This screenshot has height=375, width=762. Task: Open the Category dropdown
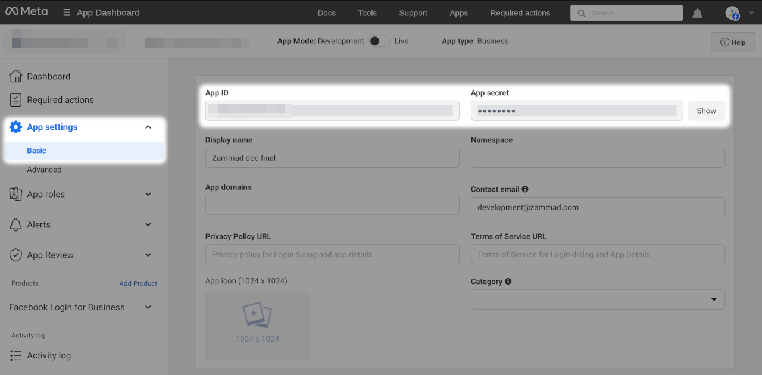pyautogui.click(x=598, y=299)
